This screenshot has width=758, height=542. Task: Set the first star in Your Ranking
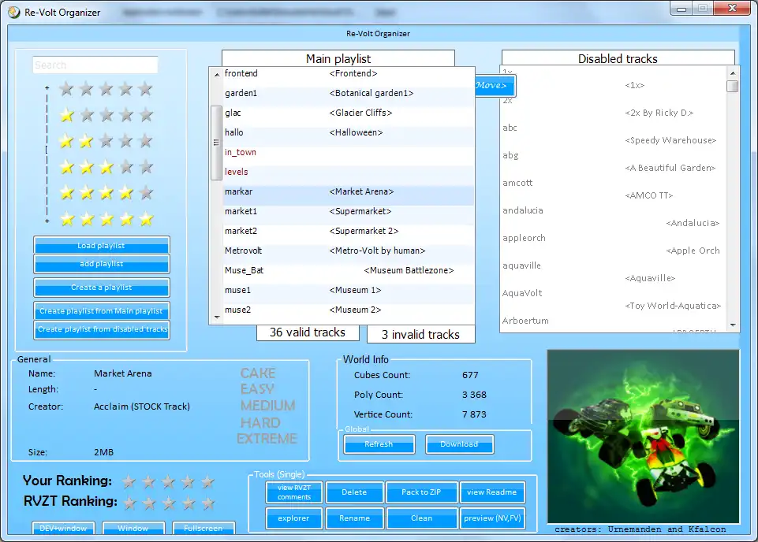point(129,481)
